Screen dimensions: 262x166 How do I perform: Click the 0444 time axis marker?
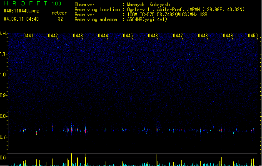(103, 36)
